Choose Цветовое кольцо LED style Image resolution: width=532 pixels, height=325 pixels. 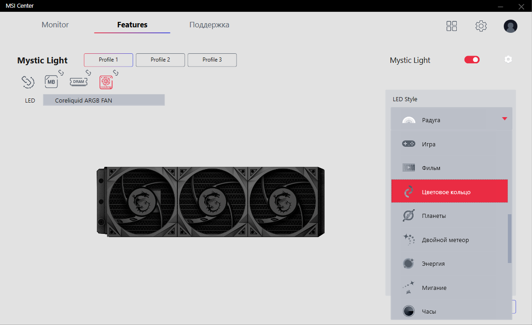pos(449,191)
